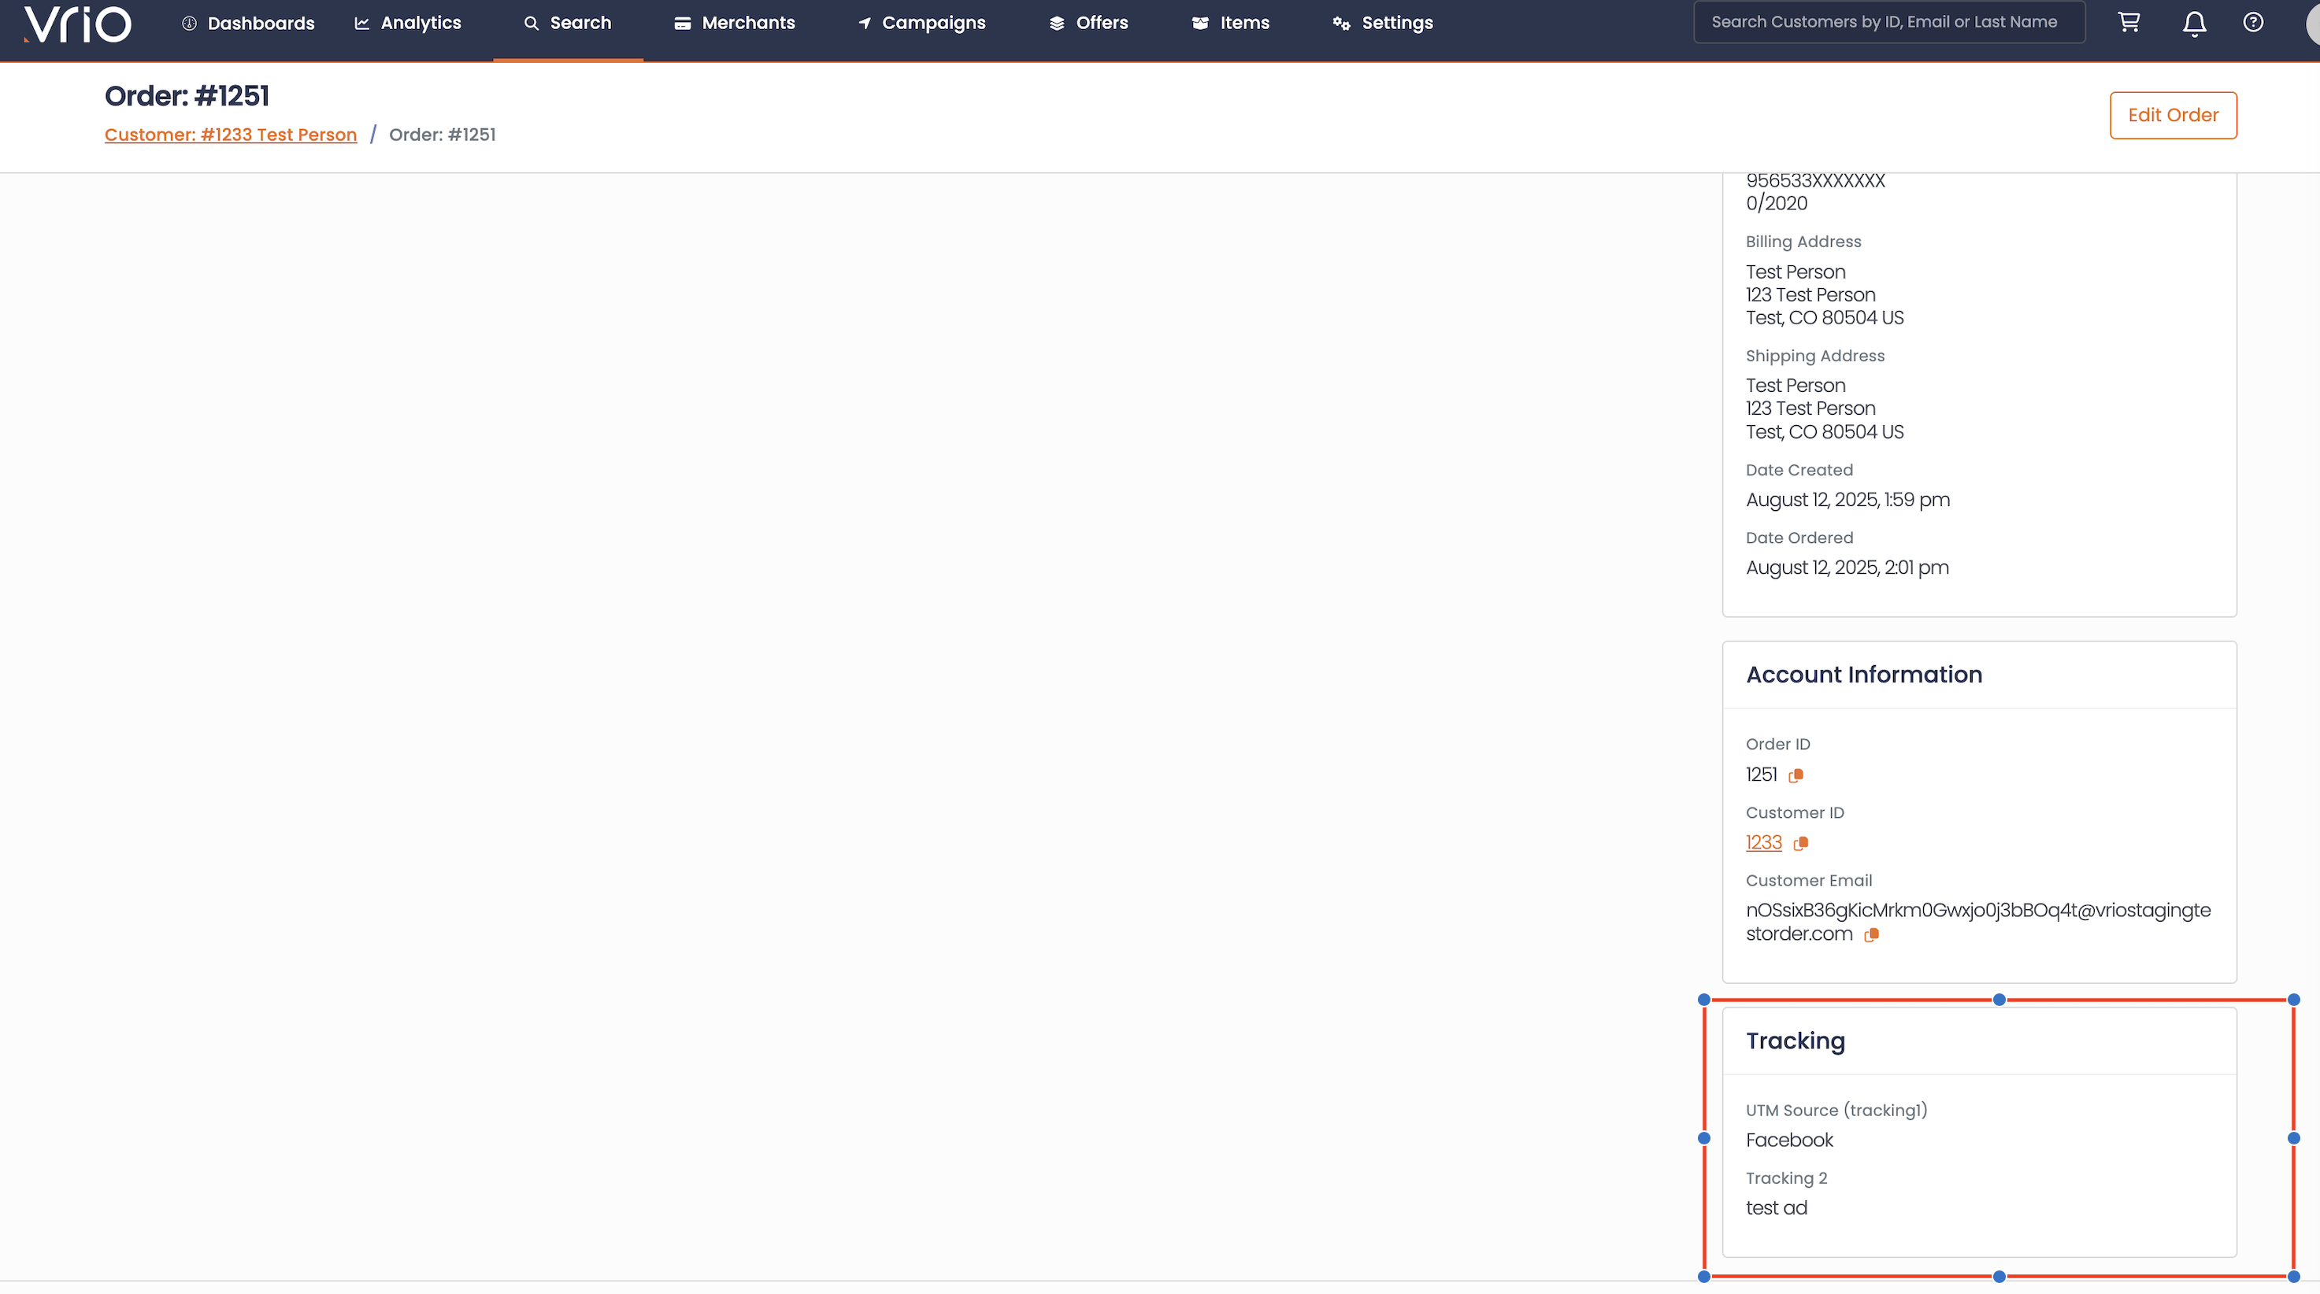Open the Campaigns menu

point(921,24)
